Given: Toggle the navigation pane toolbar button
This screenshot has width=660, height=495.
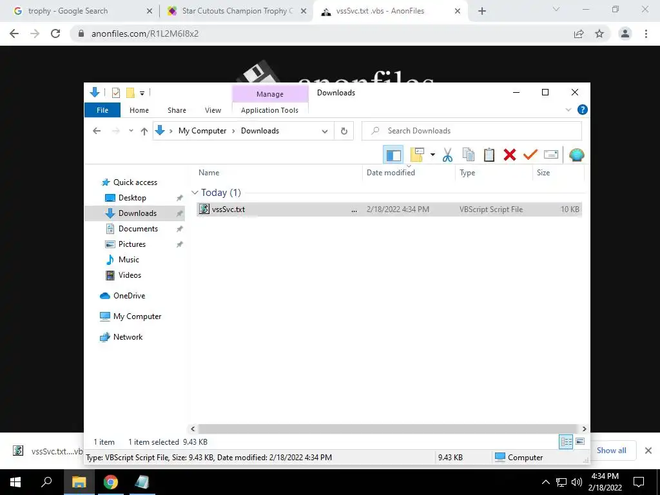Looking at the screenshot, I should point(393,155).
